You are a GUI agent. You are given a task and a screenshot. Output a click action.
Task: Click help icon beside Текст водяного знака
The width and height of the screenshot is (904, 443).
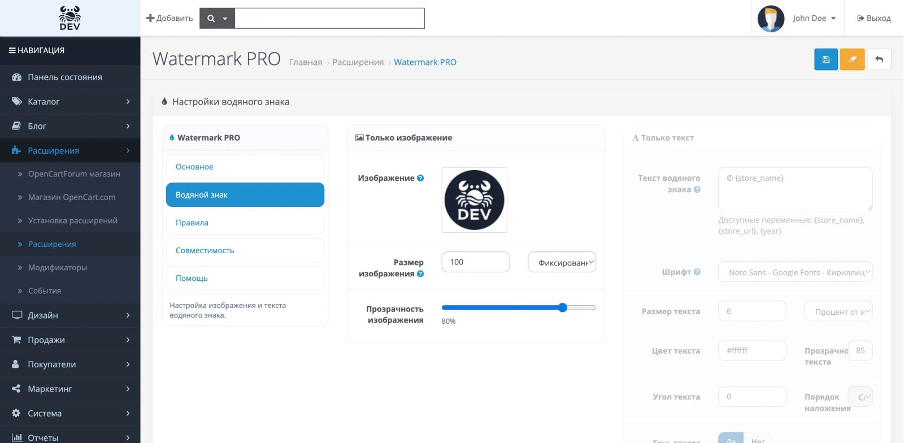697,189
